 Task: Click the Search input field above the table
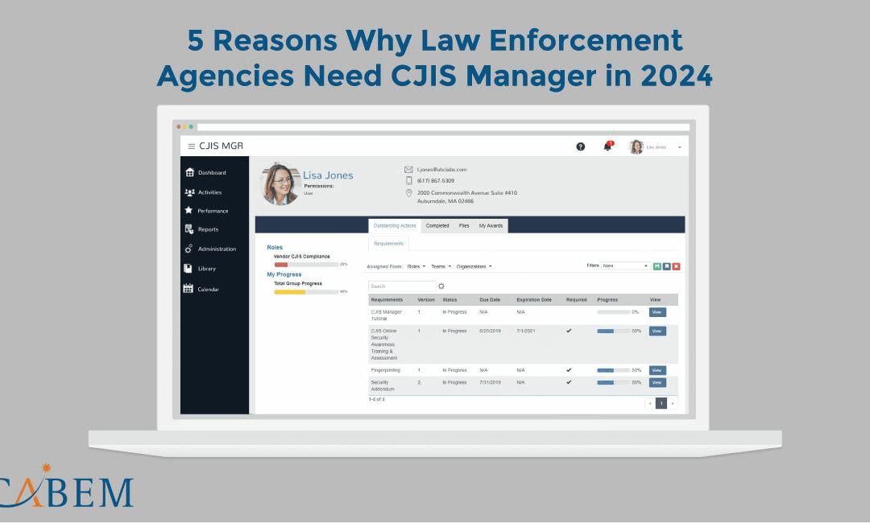(x=402, y=286)
